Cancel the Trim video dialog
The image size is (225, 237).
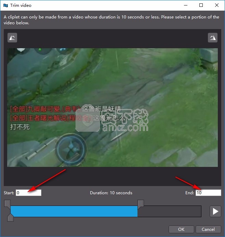click(208, 229)
